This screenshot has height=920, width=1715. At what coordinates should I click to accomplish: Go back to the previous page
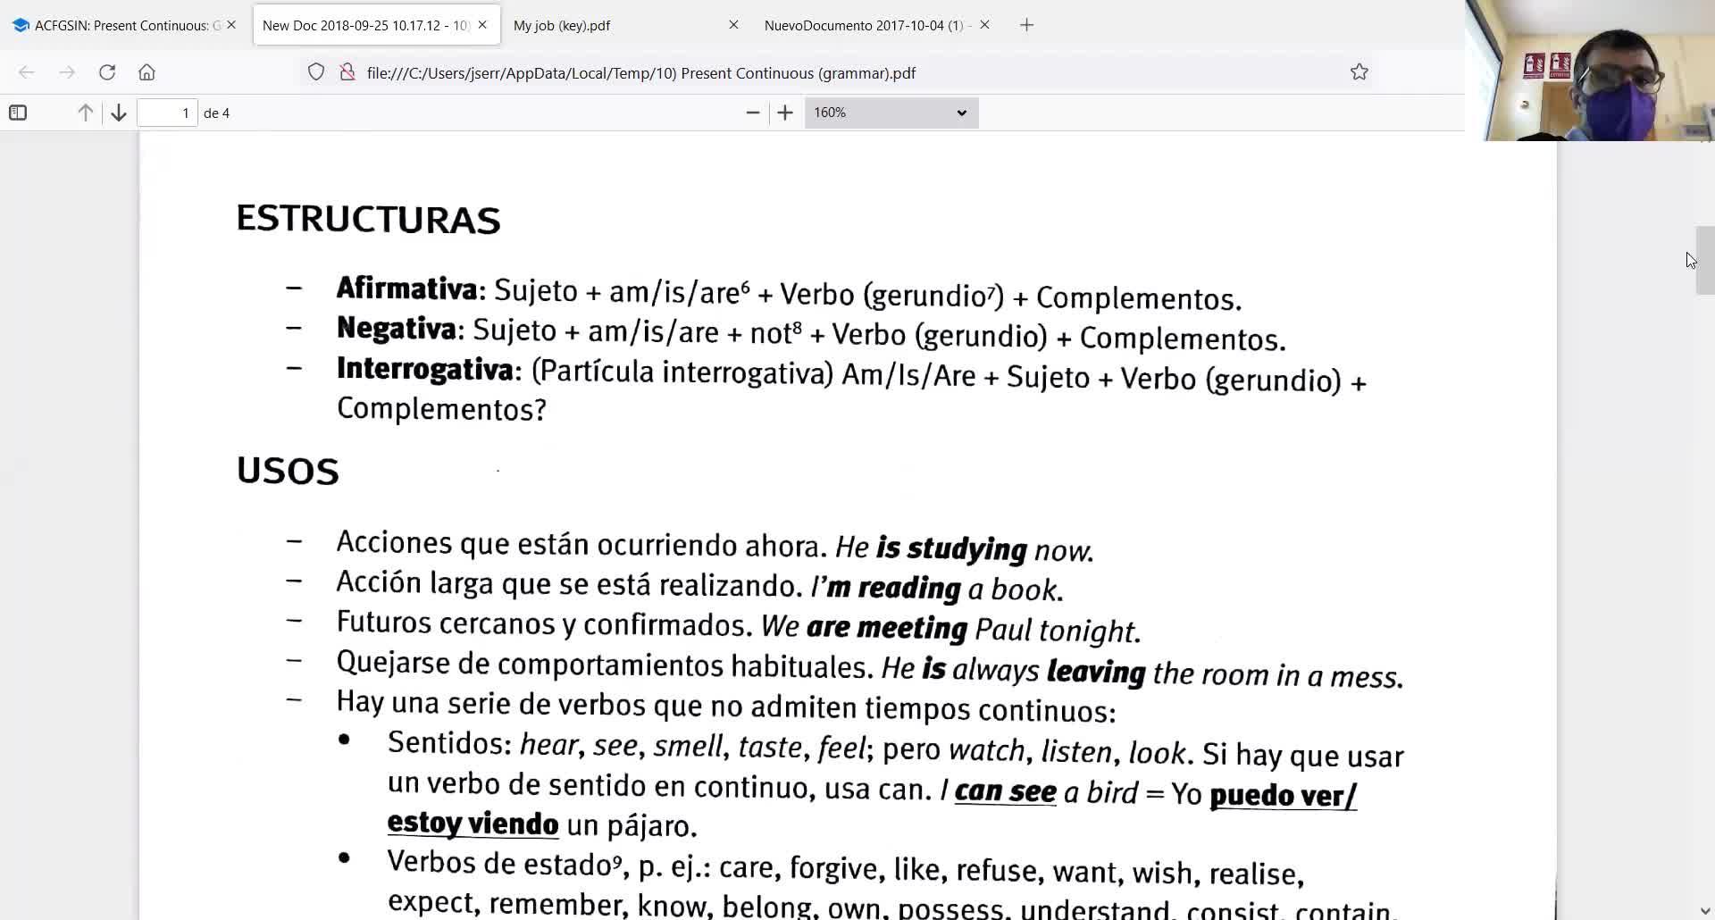[x=26, y=72]
